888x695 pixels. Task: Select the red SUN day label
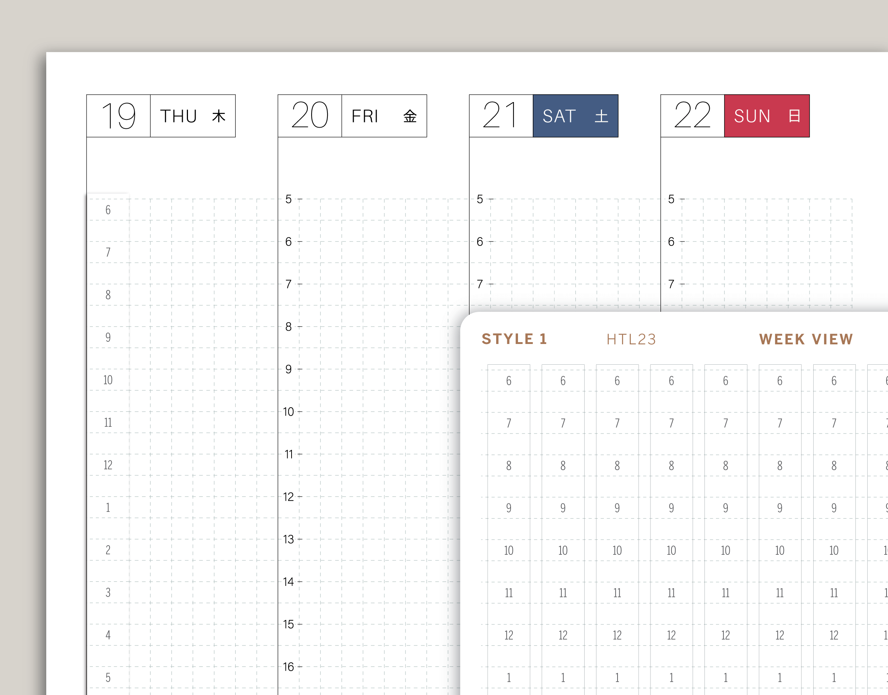[752, 117]
